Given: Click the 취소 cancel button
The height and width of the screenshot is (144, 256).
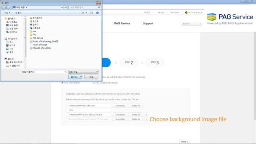Looking at the screenshot, I should click(91, 77).
